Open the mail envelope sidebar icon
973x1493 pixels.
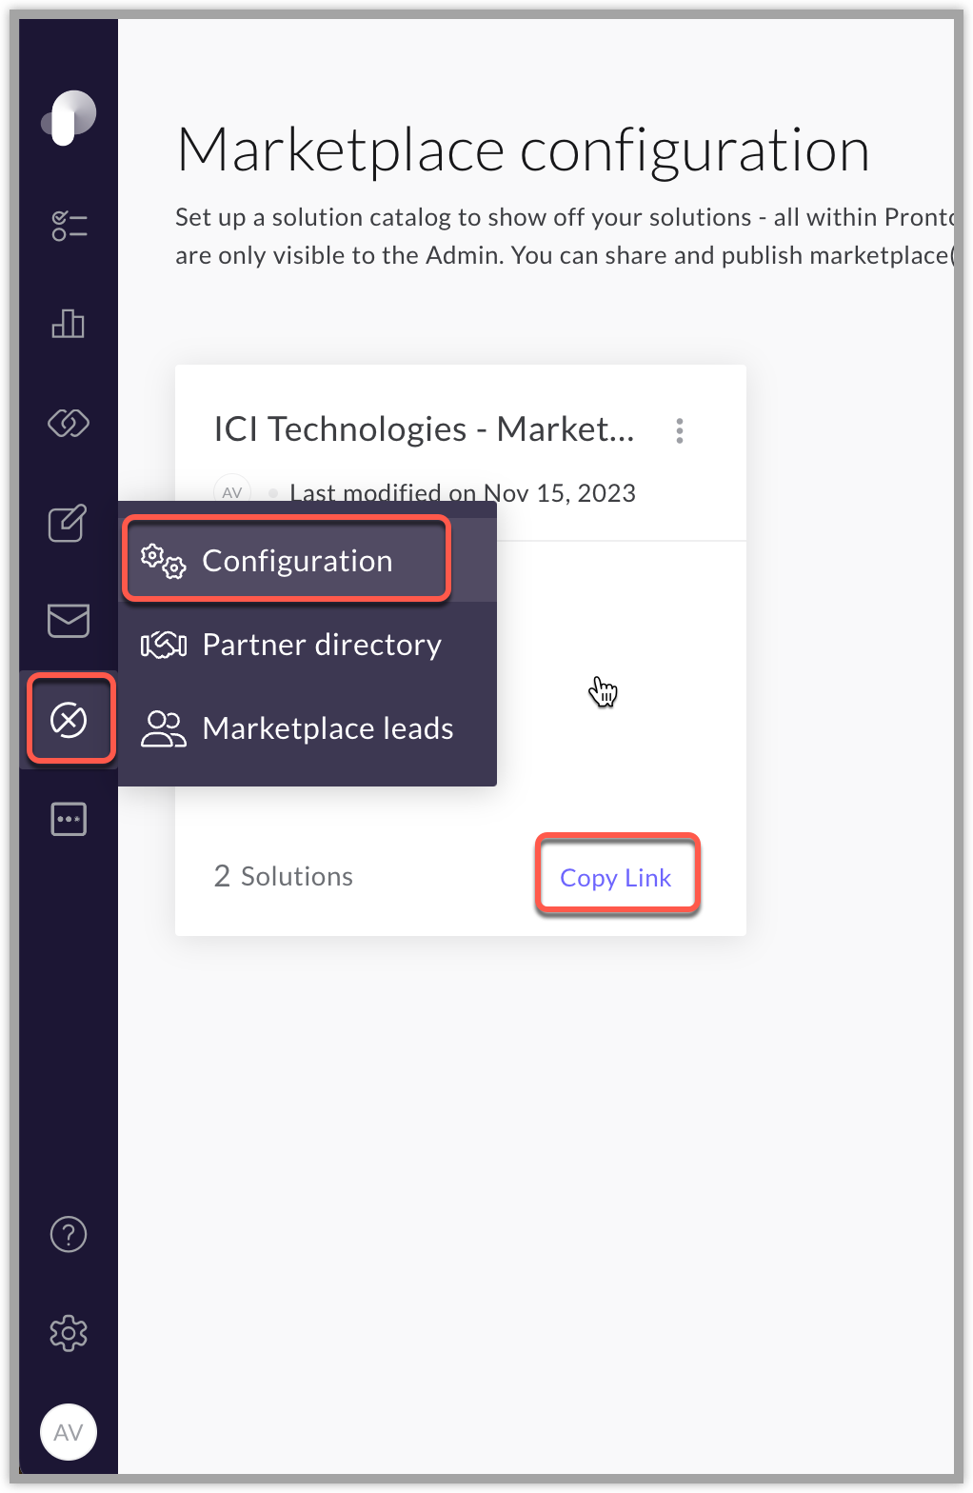point(69,621)
